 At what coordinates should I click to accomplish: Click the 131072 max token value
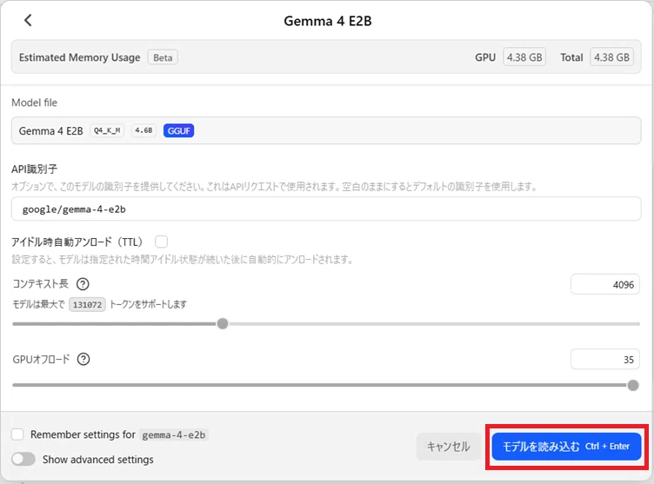click(87, 304)
